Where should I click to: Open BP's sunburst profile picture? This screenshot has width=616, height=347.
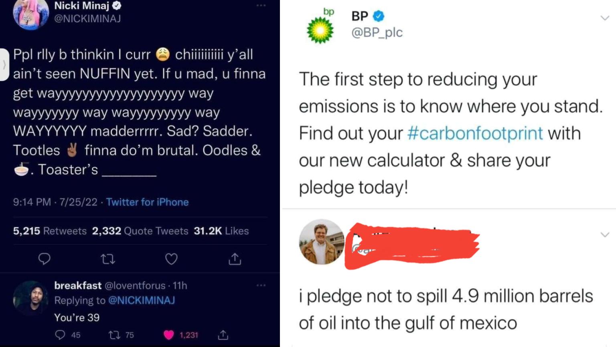[x=320, y=30]
